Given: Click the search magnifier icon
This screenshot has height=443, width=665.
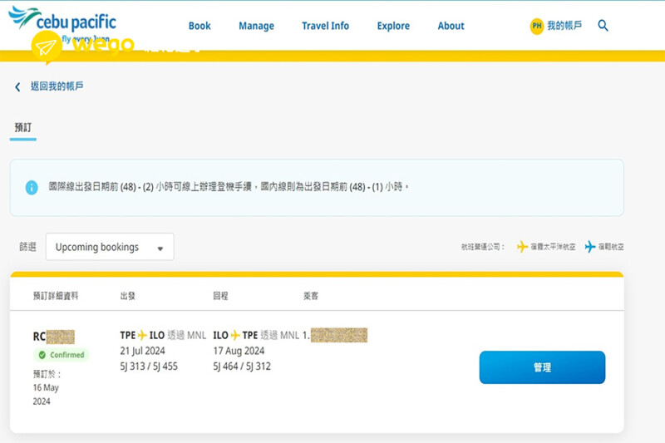Looking at the screenshot, I should tap(603, 26).
